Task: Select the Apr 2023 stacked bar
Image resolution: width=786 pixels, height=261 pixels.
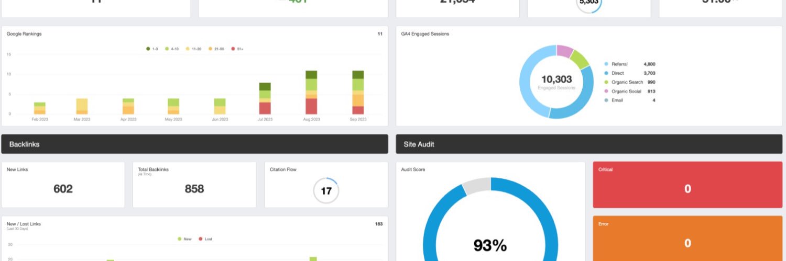Action: coord(128,106)
